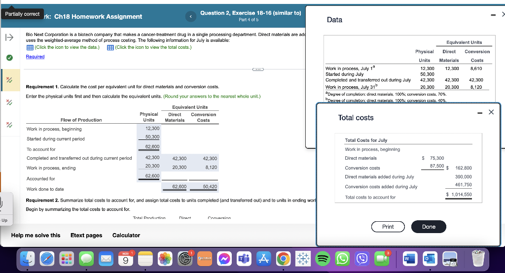Click Total costs to account for $1,014,550
Screen dimensions: 505x273
[x=459, y=195]
